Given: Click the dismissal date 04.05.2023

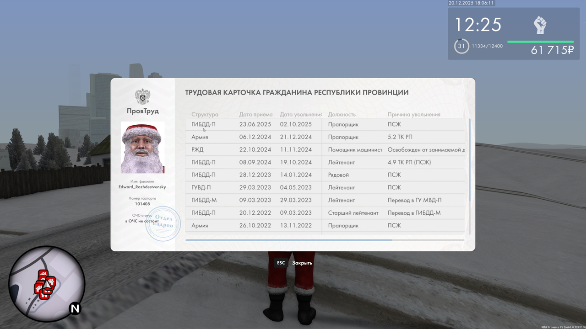Looking at the screenshot, I should 296,187.
